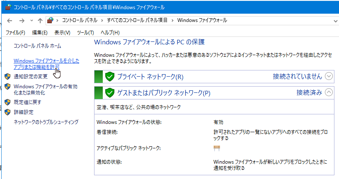Click 着信接続 label
Image resolution: width=339 pixels, height=179 pixels.
coord(107,132)
